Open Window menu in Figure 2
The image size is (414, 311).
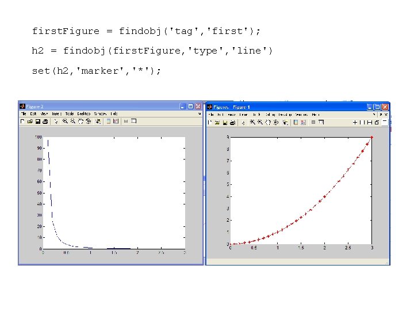click(x=100, y=113)
